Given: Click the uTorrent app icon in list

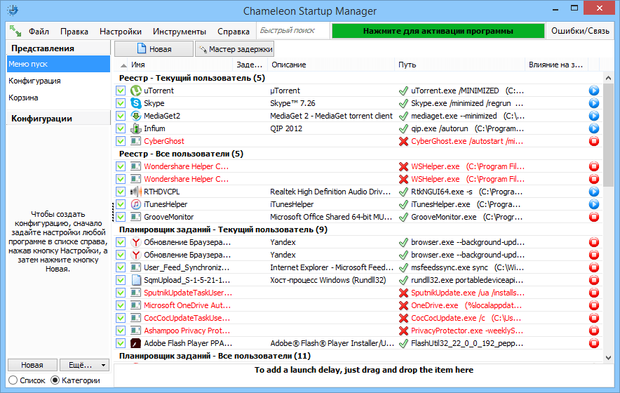Looking at the screenshot, I should pos(135,91).
